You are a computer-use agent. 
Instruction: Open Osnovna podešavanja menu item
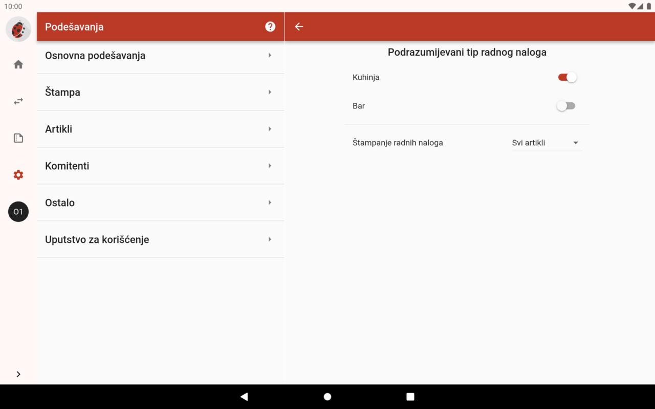click(160, 55)
